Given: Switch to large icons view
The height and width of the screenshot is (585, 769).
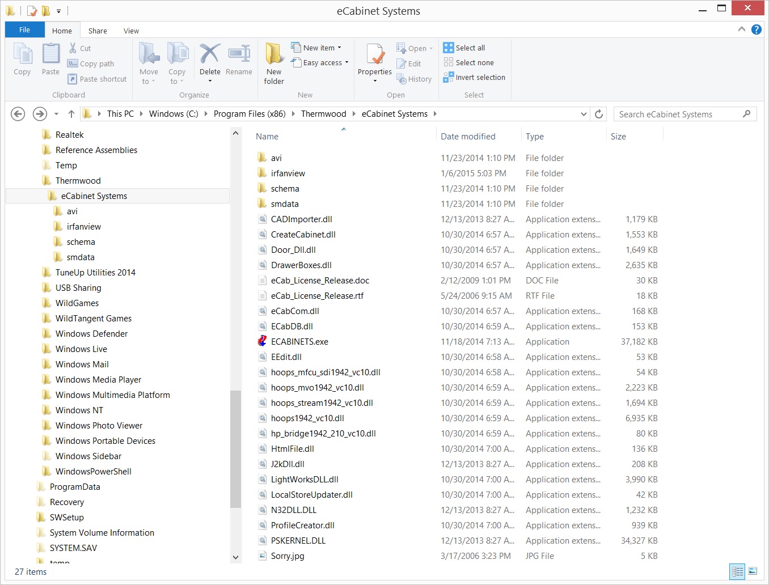Looking at the screenshot, I should [x=753, y=571].
